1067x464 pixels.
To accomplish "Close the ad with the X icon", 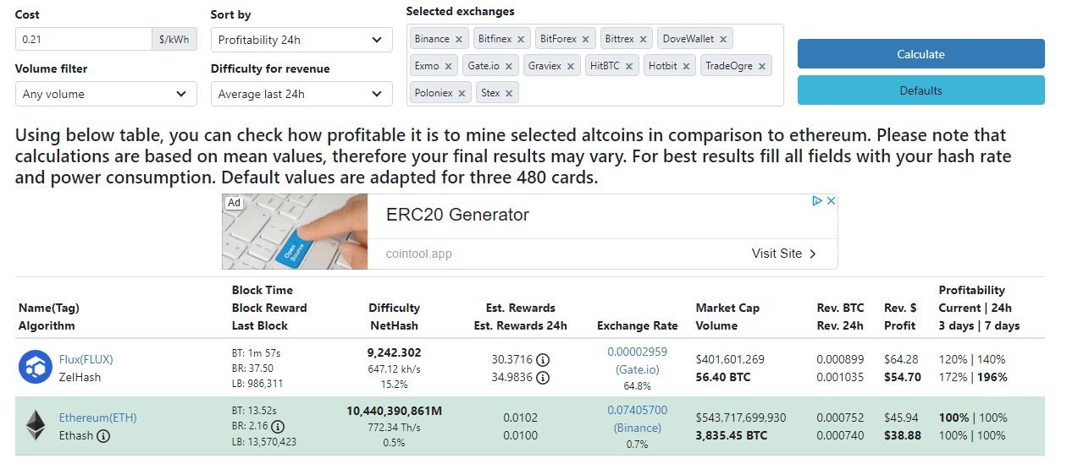I will tap(832, 201).
